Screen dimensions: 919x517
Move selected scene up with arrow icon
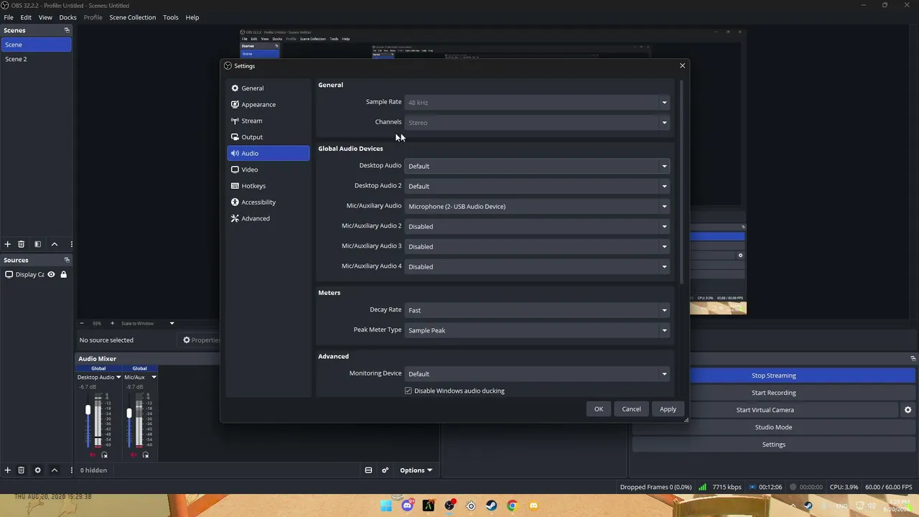pyautogui.click(x=55, y=244)
